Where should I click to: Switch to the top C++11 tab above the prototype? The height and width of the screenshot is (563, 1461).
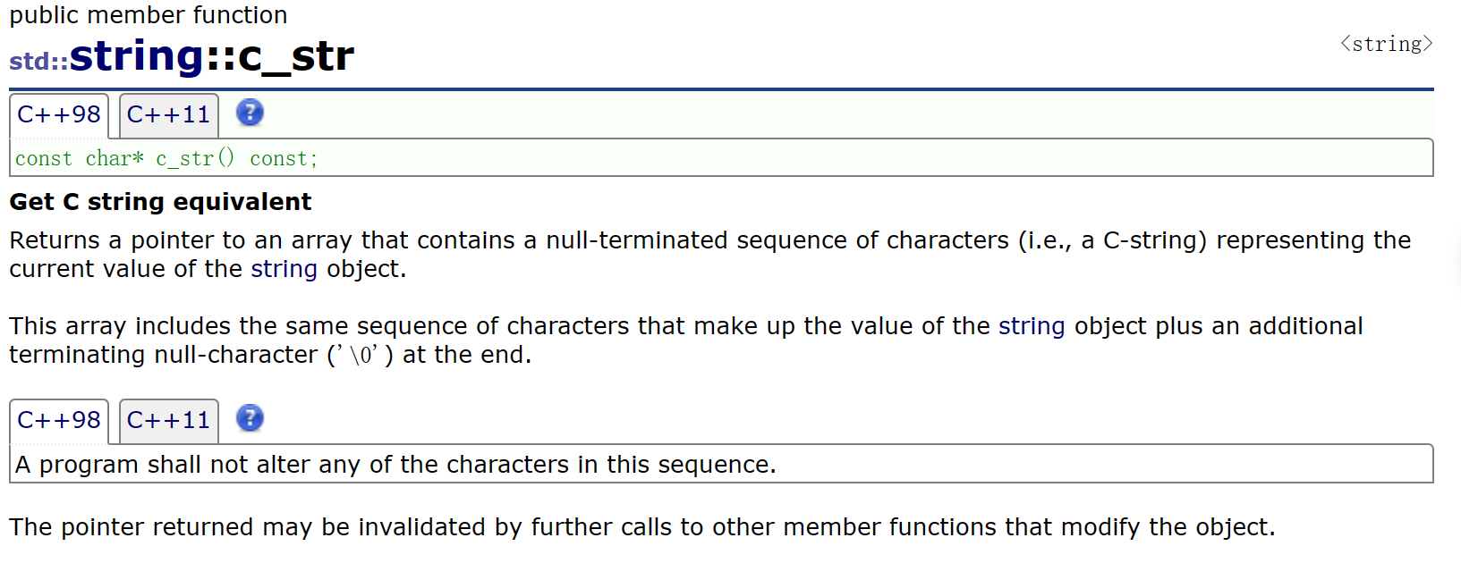coord(169,115)
